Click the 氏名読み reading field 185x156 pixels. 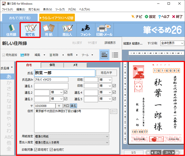[51, 80]
